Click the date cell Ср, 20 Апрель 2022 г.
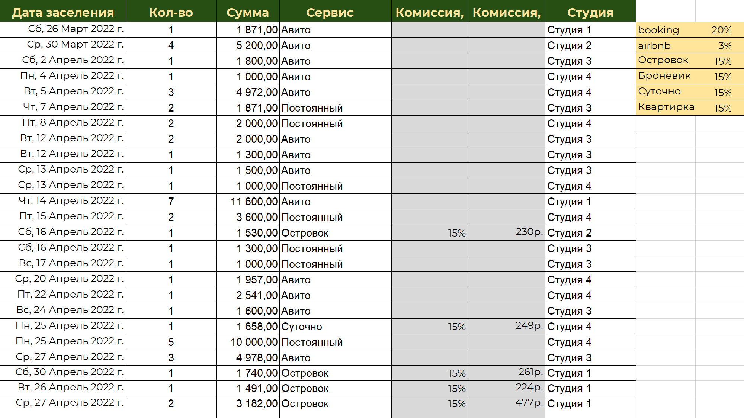The image size is (744, 418). [63, 280]
